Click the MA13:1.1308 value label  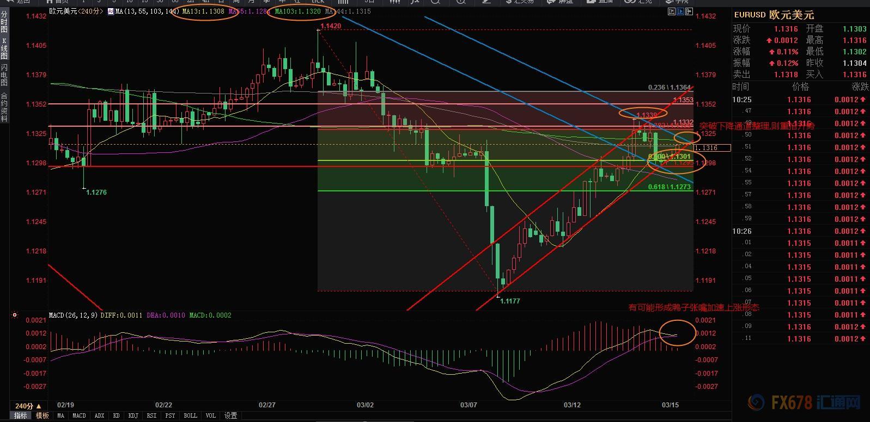tap(203, 11)
